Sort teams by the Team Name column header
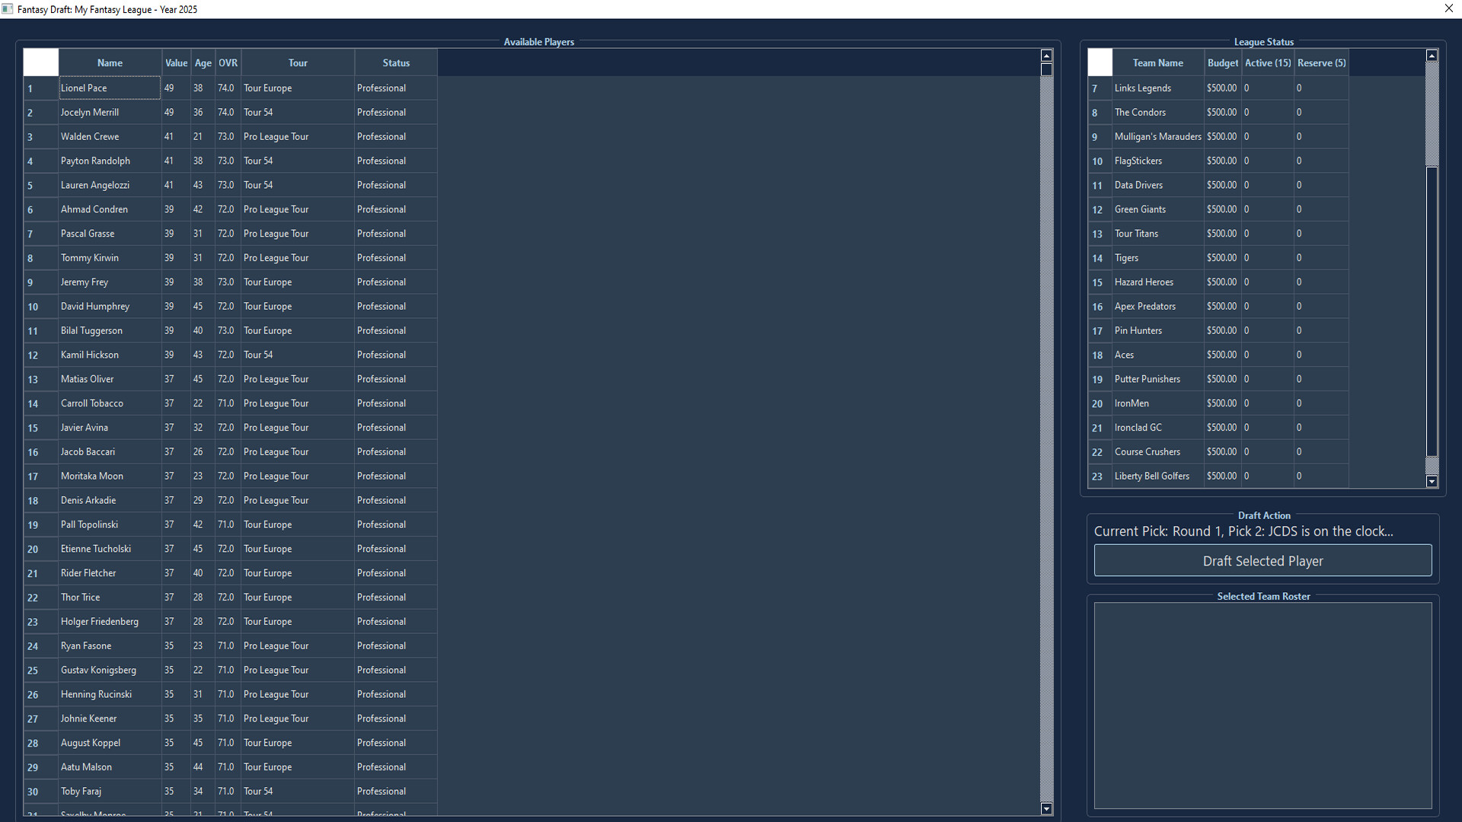 tap(1157, 62)
